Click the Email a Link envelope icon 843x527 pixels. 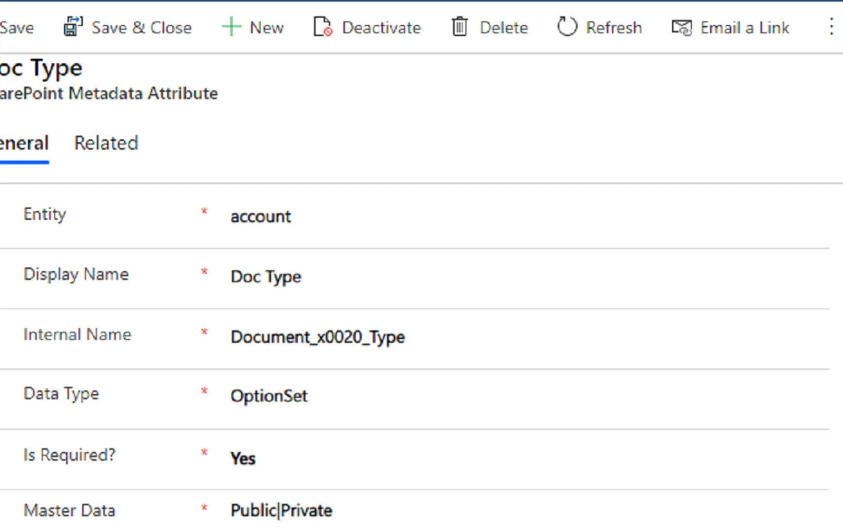682,27
